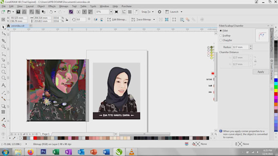Toggle the lock ratio icon
Viewport: 278px width, 156px height.
pos(67,20)
